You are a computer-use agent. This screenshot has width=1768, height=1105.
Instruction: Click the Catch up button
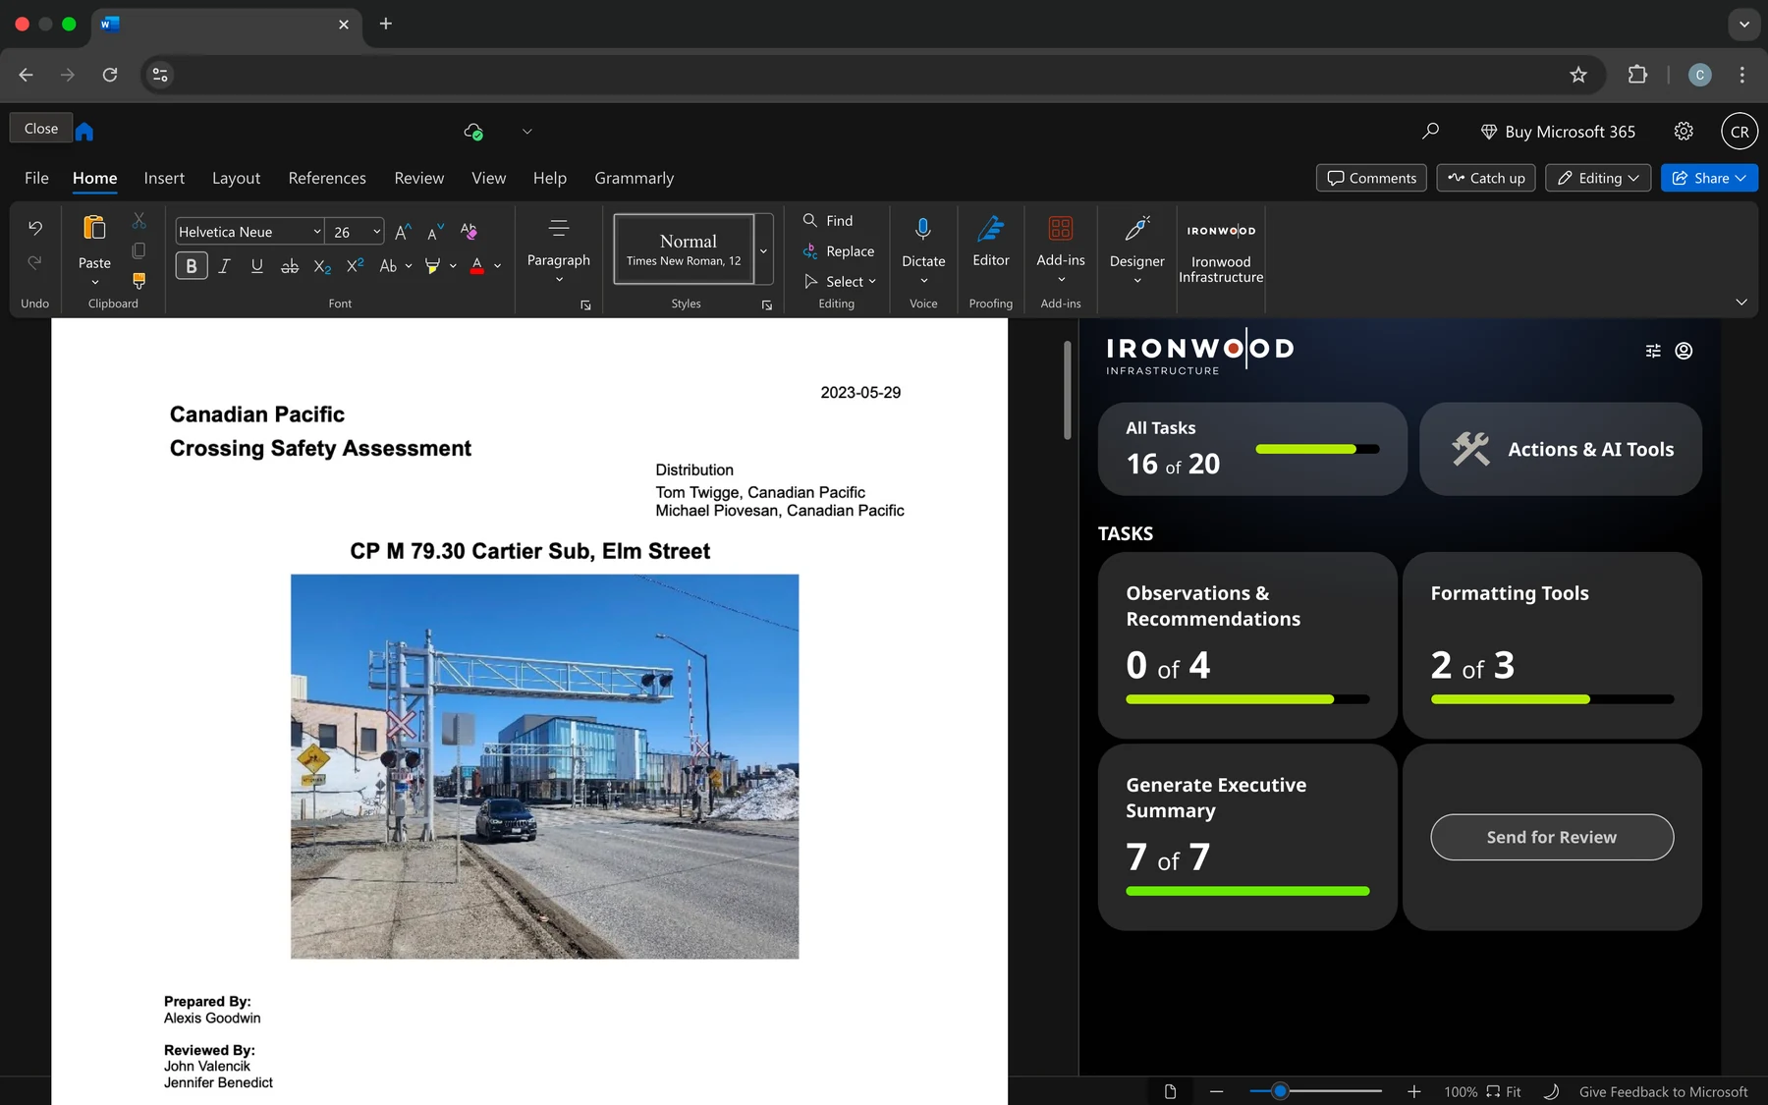click(1486, 178)
